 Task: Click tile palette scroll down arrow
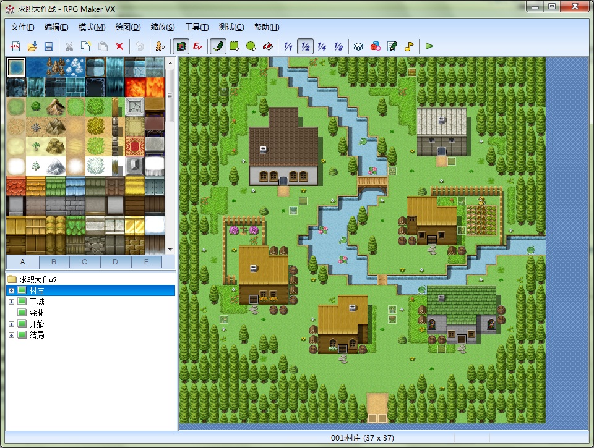(170, 250)
